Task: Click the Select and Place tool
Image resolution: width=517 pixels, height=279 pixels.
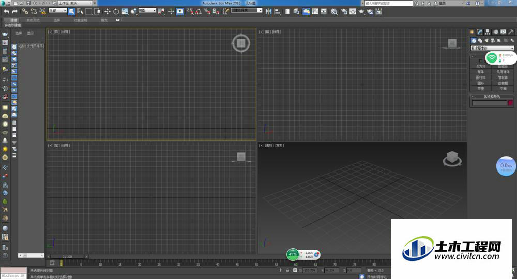Action: click(133, 11)
